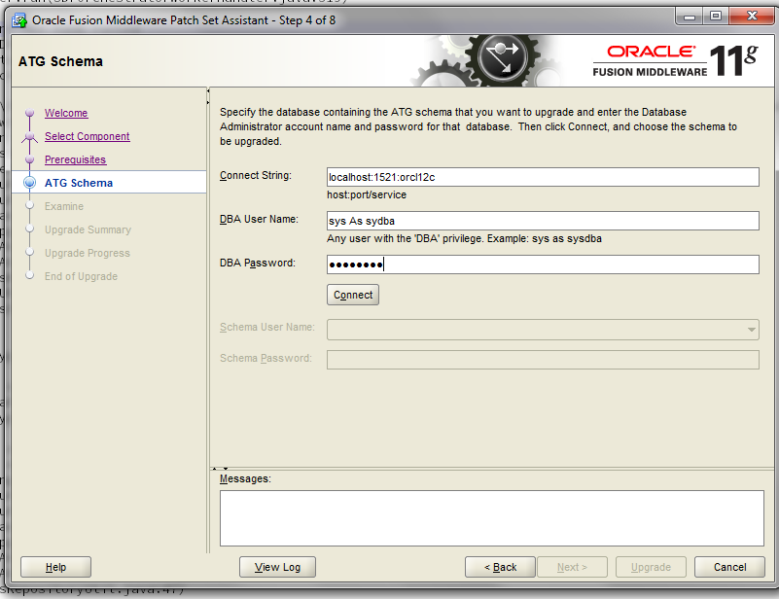Open the Schema User Name dropdown

(543, 330)
